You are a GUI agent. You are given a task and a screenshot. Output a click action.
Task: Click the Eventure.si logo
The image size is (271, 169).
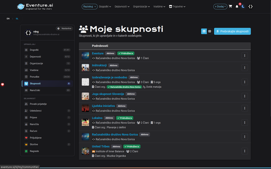pyautogui.click(x=35, y=6)
